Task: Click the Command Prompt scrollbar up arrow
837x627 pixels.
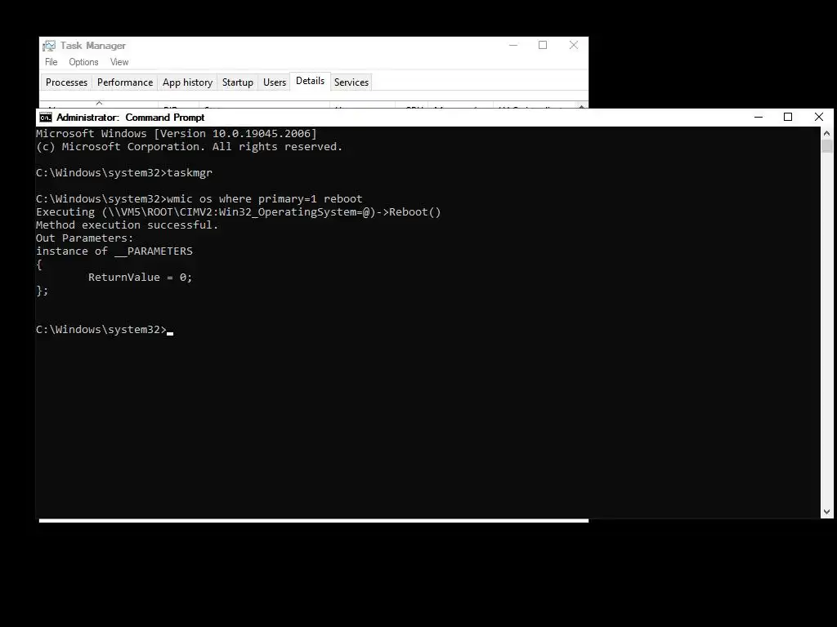Action: pos(827,133)
